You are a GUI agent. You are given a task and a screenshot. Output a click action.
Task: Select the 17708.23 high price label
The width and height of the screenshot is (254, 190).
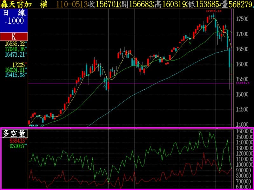(213, 11)
